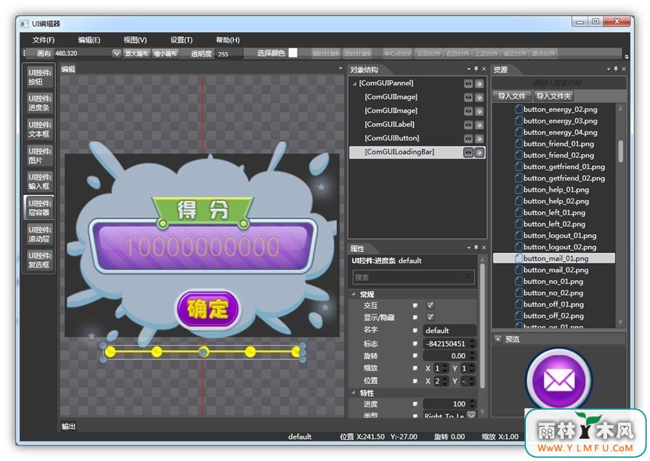Toggle the 交互 checkbox
The width and height of the screenshot is (650, 461).
[x=430, y=305]
